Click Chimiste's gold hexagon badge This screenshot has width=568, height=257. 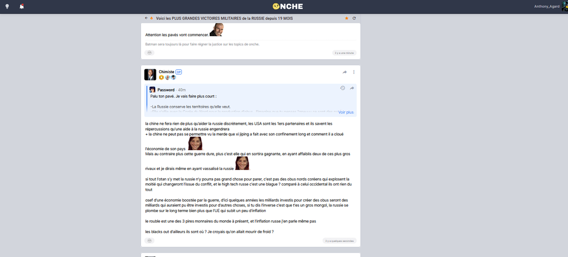161,78
